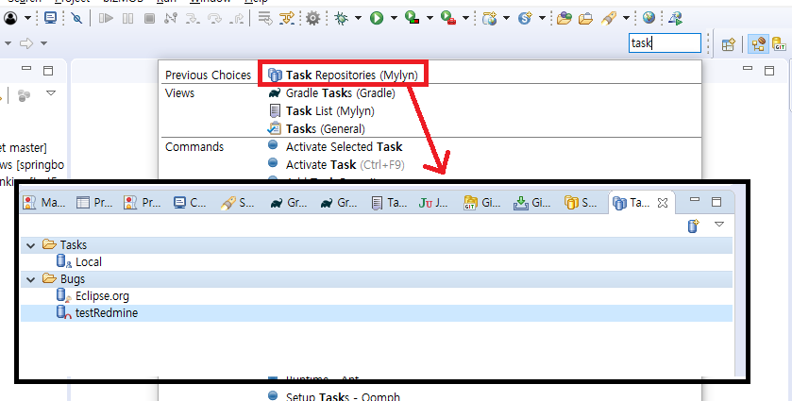The width and height of the screenshot is (792, 401).
Task: Click the Open Perspective icon
Action: [x=729, y=44]
